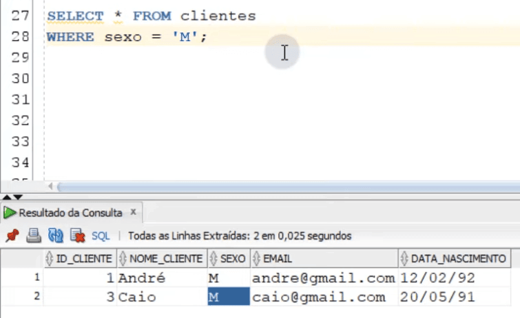Click the horizontal scrollbar in the editor
The image size is (520, 318).
click(x=275, y=187)
